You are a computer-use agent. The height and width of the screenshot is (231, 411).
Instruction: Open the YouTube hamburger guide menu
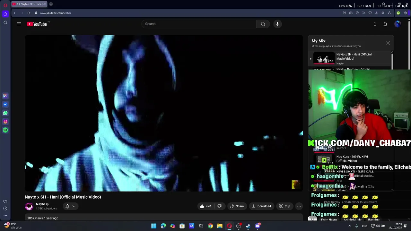pos(19,24)
